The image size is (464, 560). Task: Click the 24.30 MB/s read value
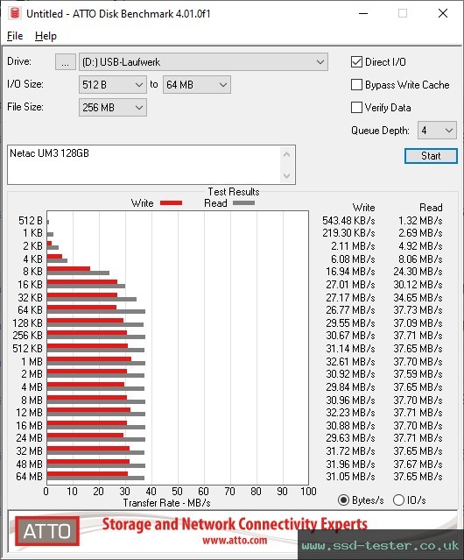click(x=418, y=272)
